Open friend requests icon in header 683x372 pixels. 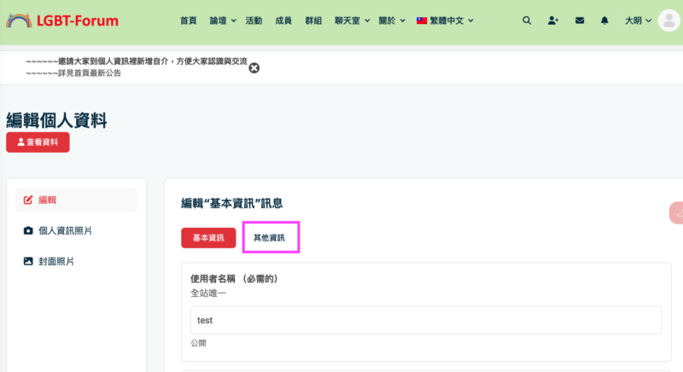pyautogui.click(x=553, y=20)
